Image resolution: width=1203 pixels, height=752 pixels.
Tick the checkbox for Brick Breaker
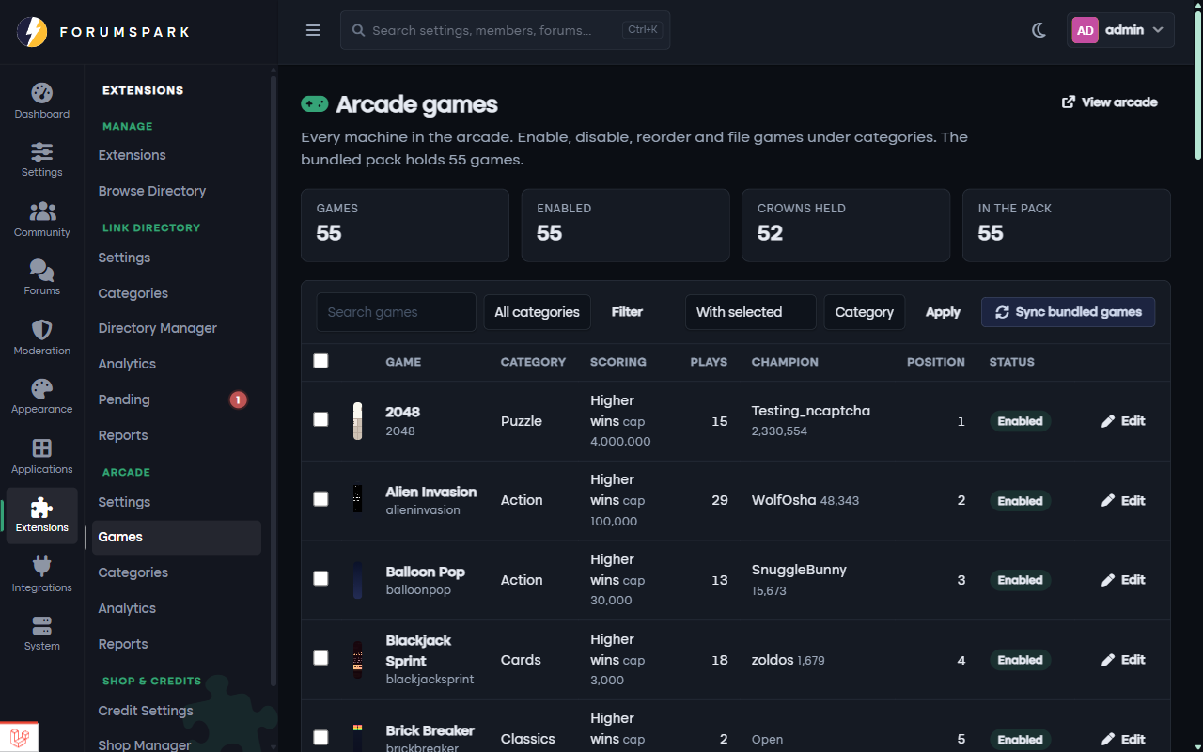(x=320, y=738)
